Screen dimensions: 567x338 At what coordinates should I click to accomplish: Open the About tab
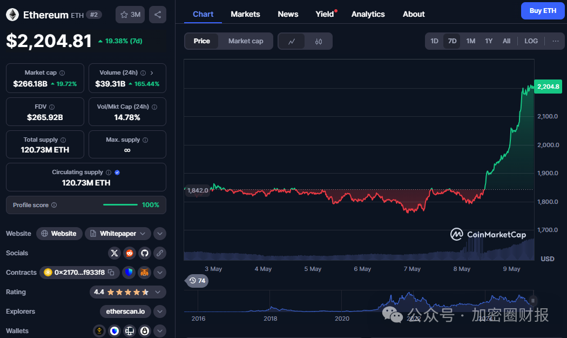[414, 14]
